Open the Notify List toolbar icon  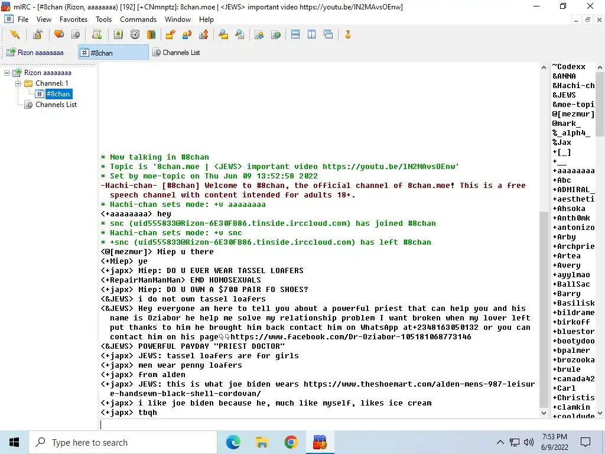(x=259, y=35)
